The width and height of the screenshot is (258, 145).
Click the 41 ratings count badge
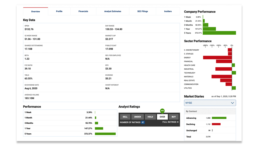click(143, 122)
